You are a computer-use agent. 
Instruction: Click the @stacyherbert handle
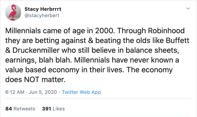point(42,15)
